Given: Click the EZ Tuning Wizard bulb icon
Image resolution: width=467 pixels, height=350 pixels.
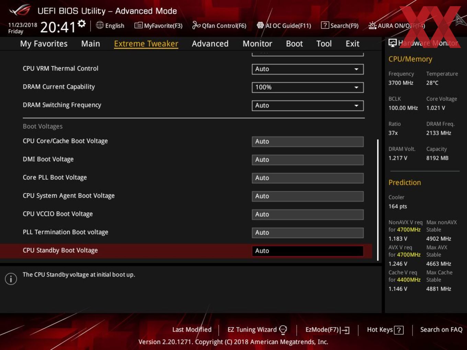Looking at the screenshot, I should [283, 330].
